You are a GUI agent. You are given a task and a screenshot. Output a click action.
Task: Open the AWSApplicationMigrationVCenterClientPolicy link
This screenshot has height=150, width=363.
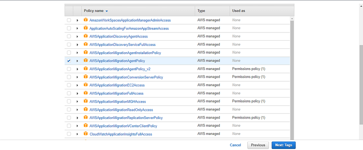[123, 126]
